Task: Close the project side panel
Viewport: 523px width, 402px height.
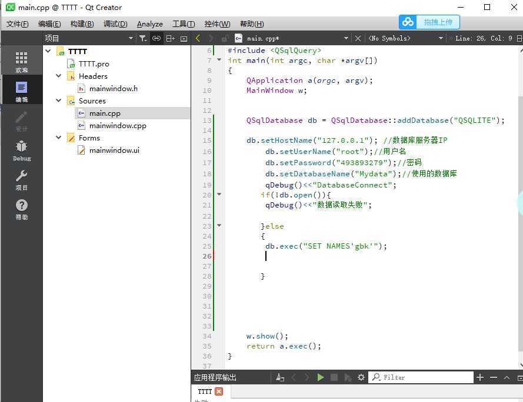Action: click(x=184, y=39)
